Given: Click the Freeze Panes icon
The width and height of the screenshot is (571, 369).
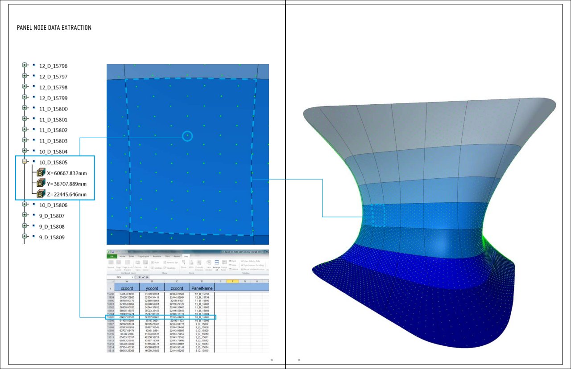Looking at the screenshot, I should pos(224,263).
